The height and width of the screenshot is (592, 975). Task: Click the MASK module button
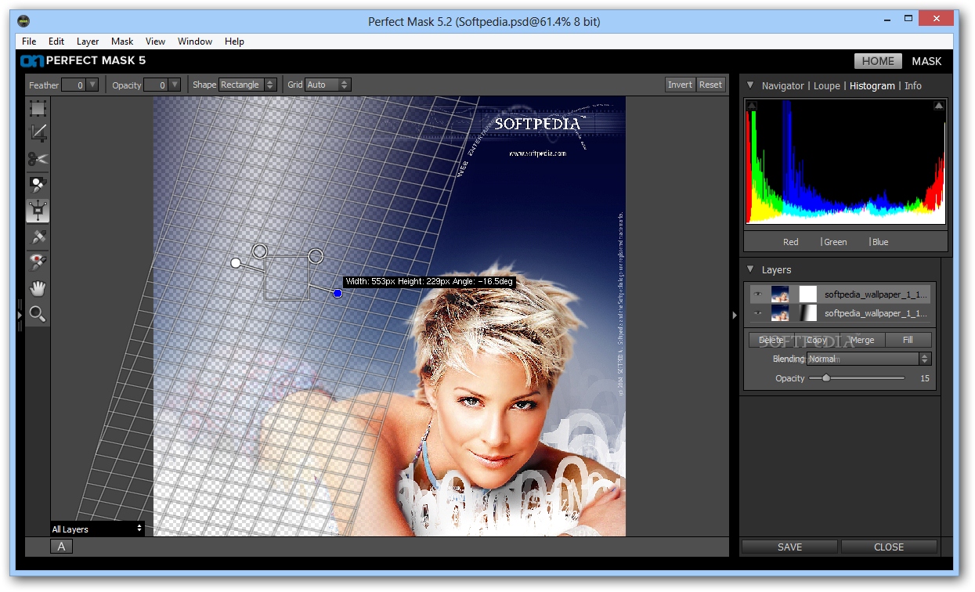click(926, 61)
